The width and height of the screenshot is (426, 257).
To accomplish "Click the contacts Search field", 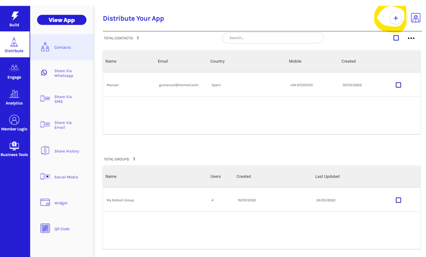I will tap(273, 38).
